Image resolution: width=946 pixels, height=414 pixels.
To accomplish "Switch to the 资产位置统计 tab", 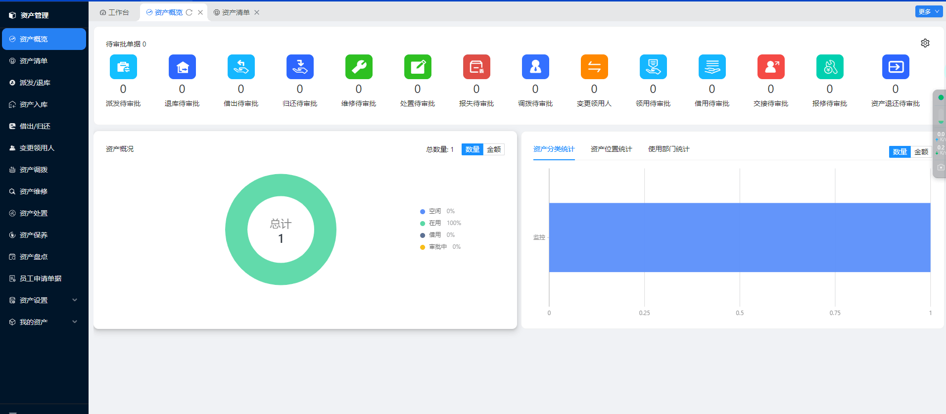I will tap(611, 149).
